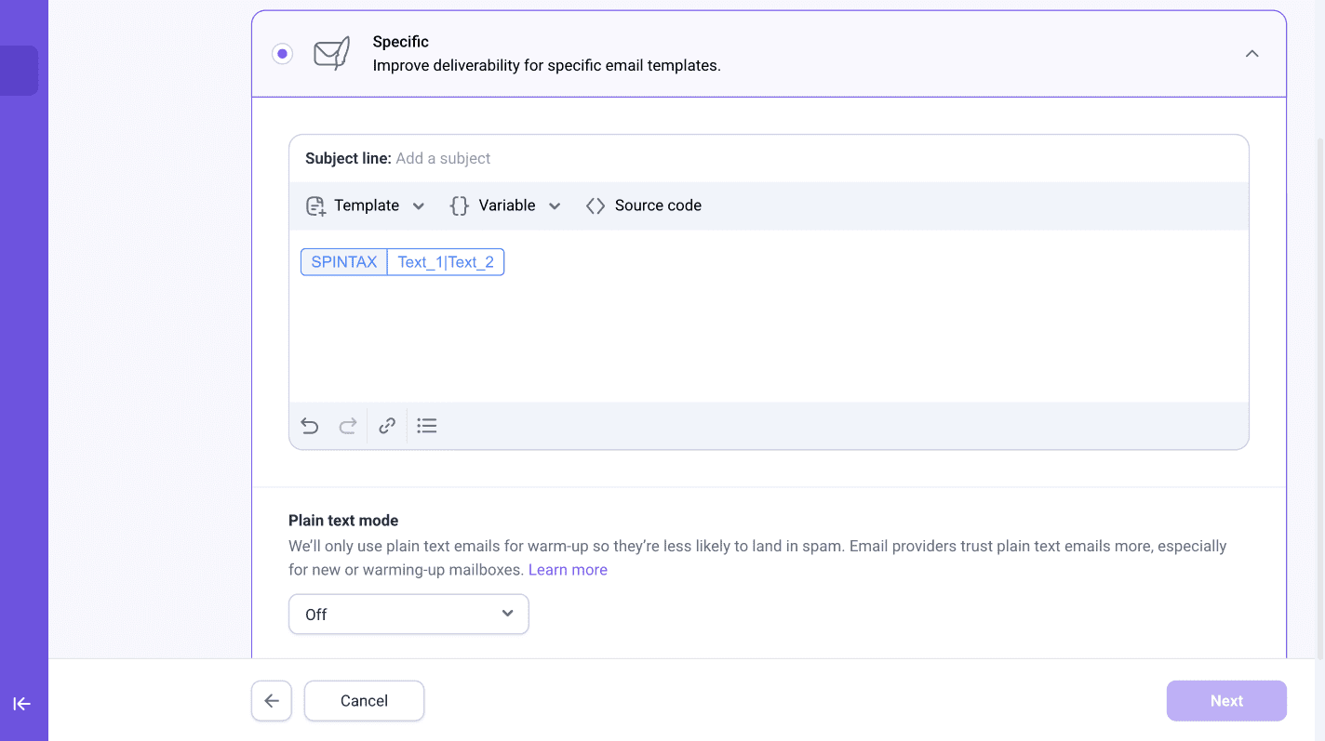The width and height of the screenshot is (1325, 741).
Task: Select the Text_1|Text_2 spintax content
Action: (446, 262)
